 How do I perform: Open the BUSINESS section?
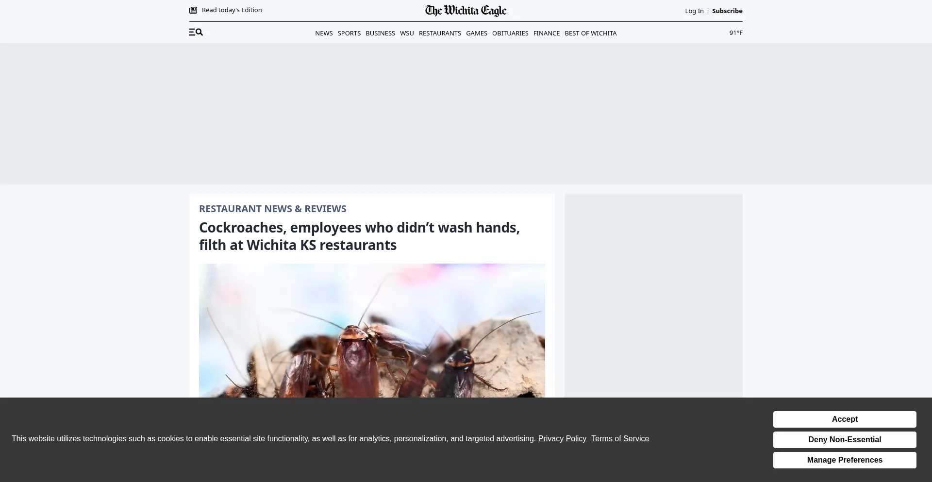[x=380, y=33]
